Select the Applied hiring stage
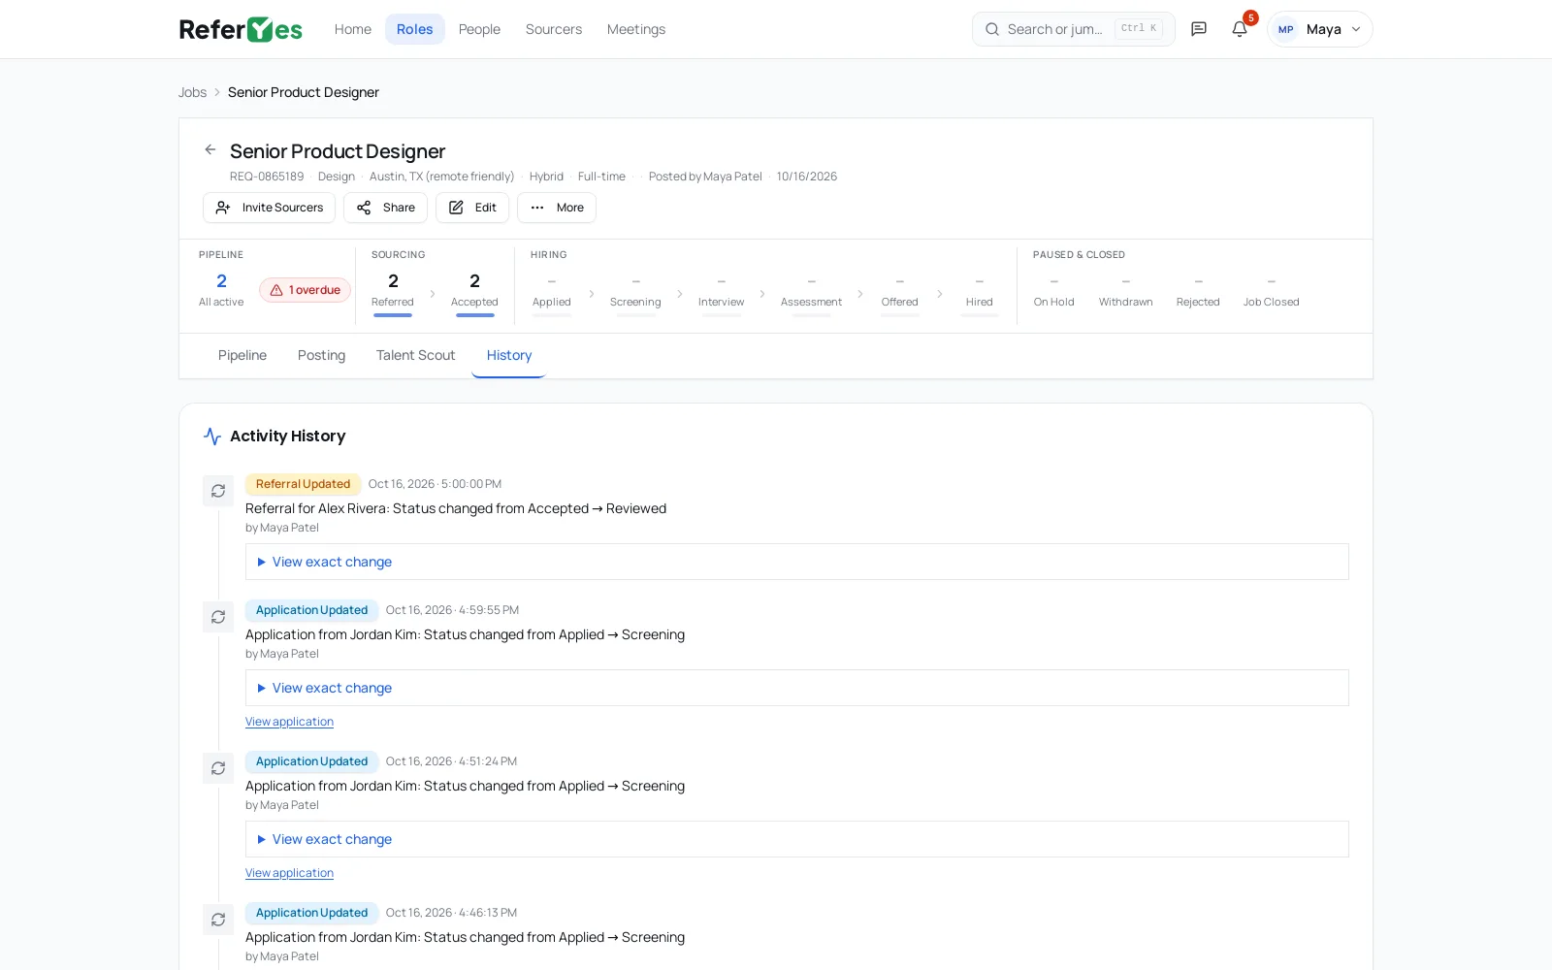 pyautogui.click(x=551, y=293)
